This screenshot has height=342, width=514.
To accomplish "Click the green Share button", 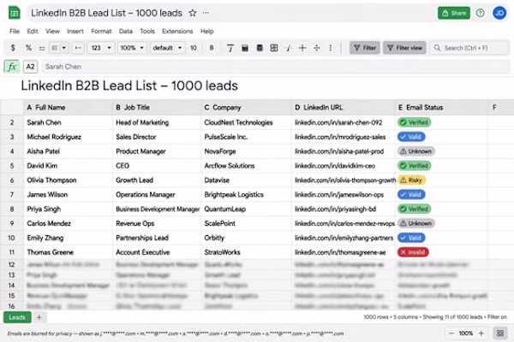I will (x=454, y=13).
